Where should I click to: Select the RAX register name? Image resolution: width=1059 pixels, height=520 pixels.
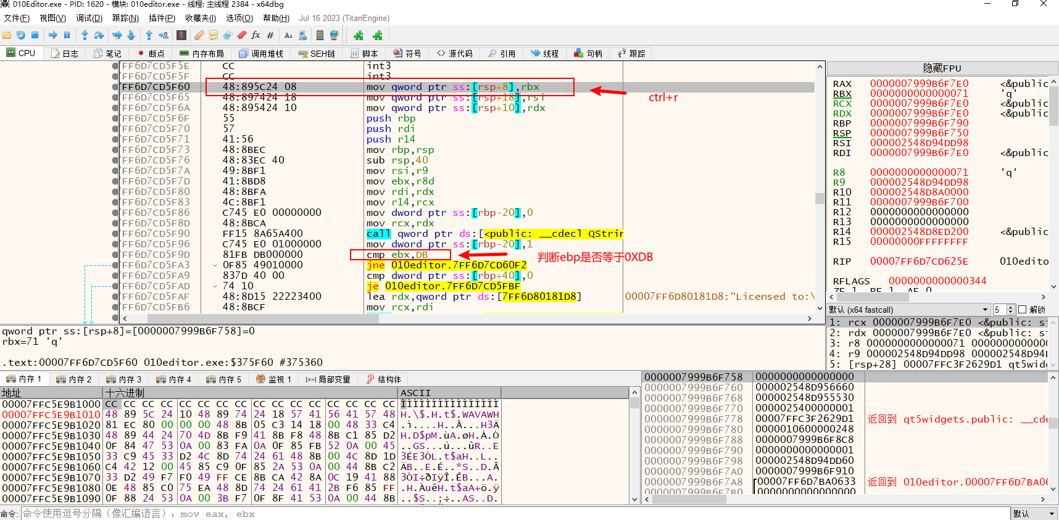point(842,84)
